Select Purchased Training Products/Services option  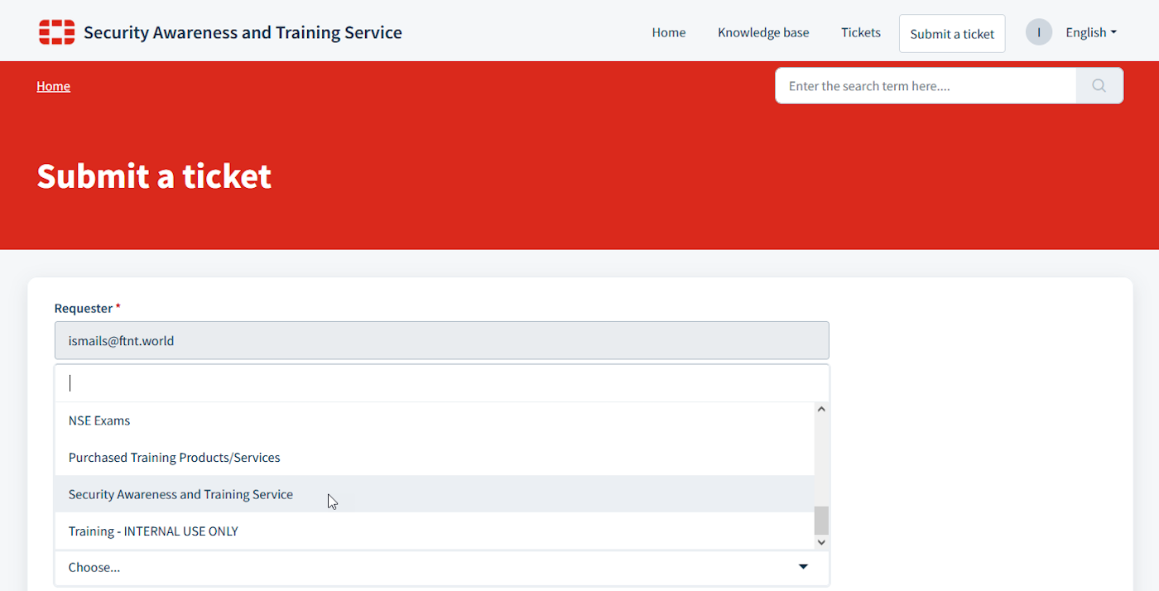(435, 457)
